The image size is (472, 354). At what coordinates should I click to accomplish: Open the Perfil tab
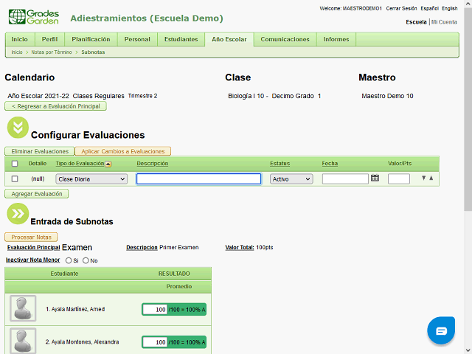point(49,39)
